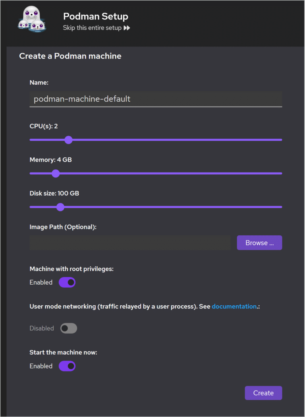Enable the user mode networking toggle
Screen dimensions: 305x417
68,328
